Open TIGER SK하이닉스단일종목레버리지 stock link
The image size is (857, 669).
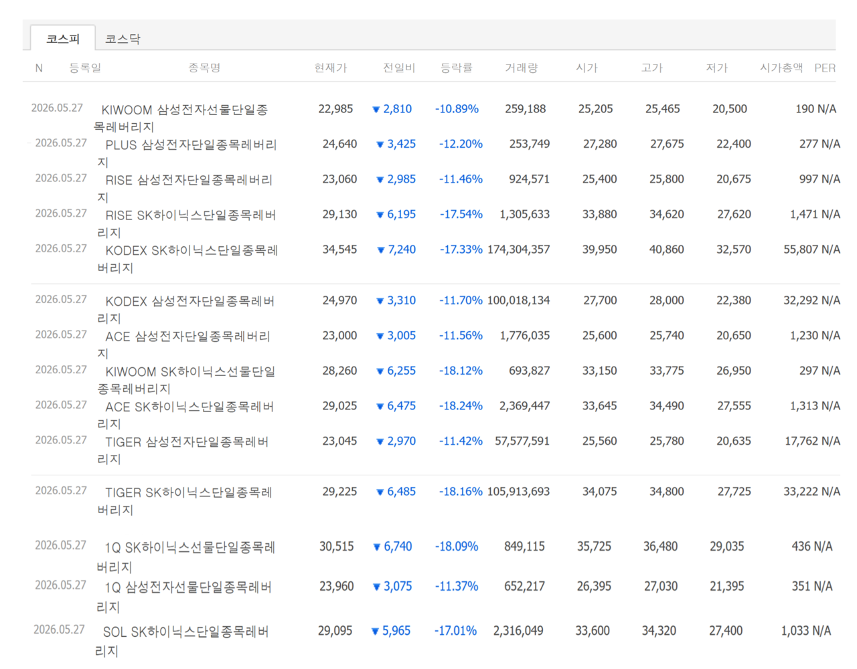tap(185, 500)
